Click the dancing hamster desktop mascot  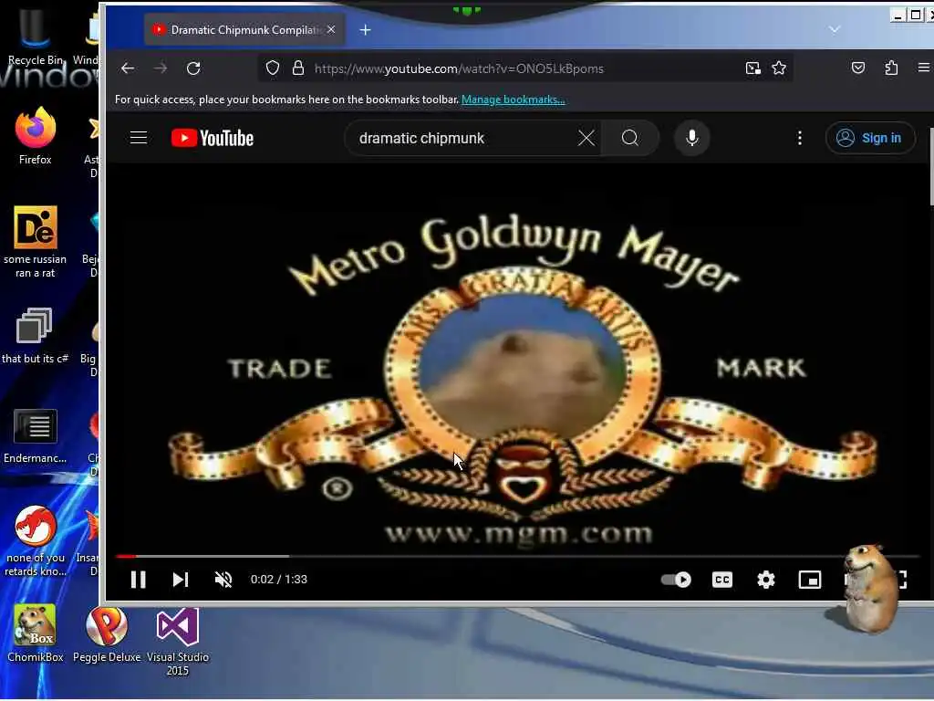(868, 588)
